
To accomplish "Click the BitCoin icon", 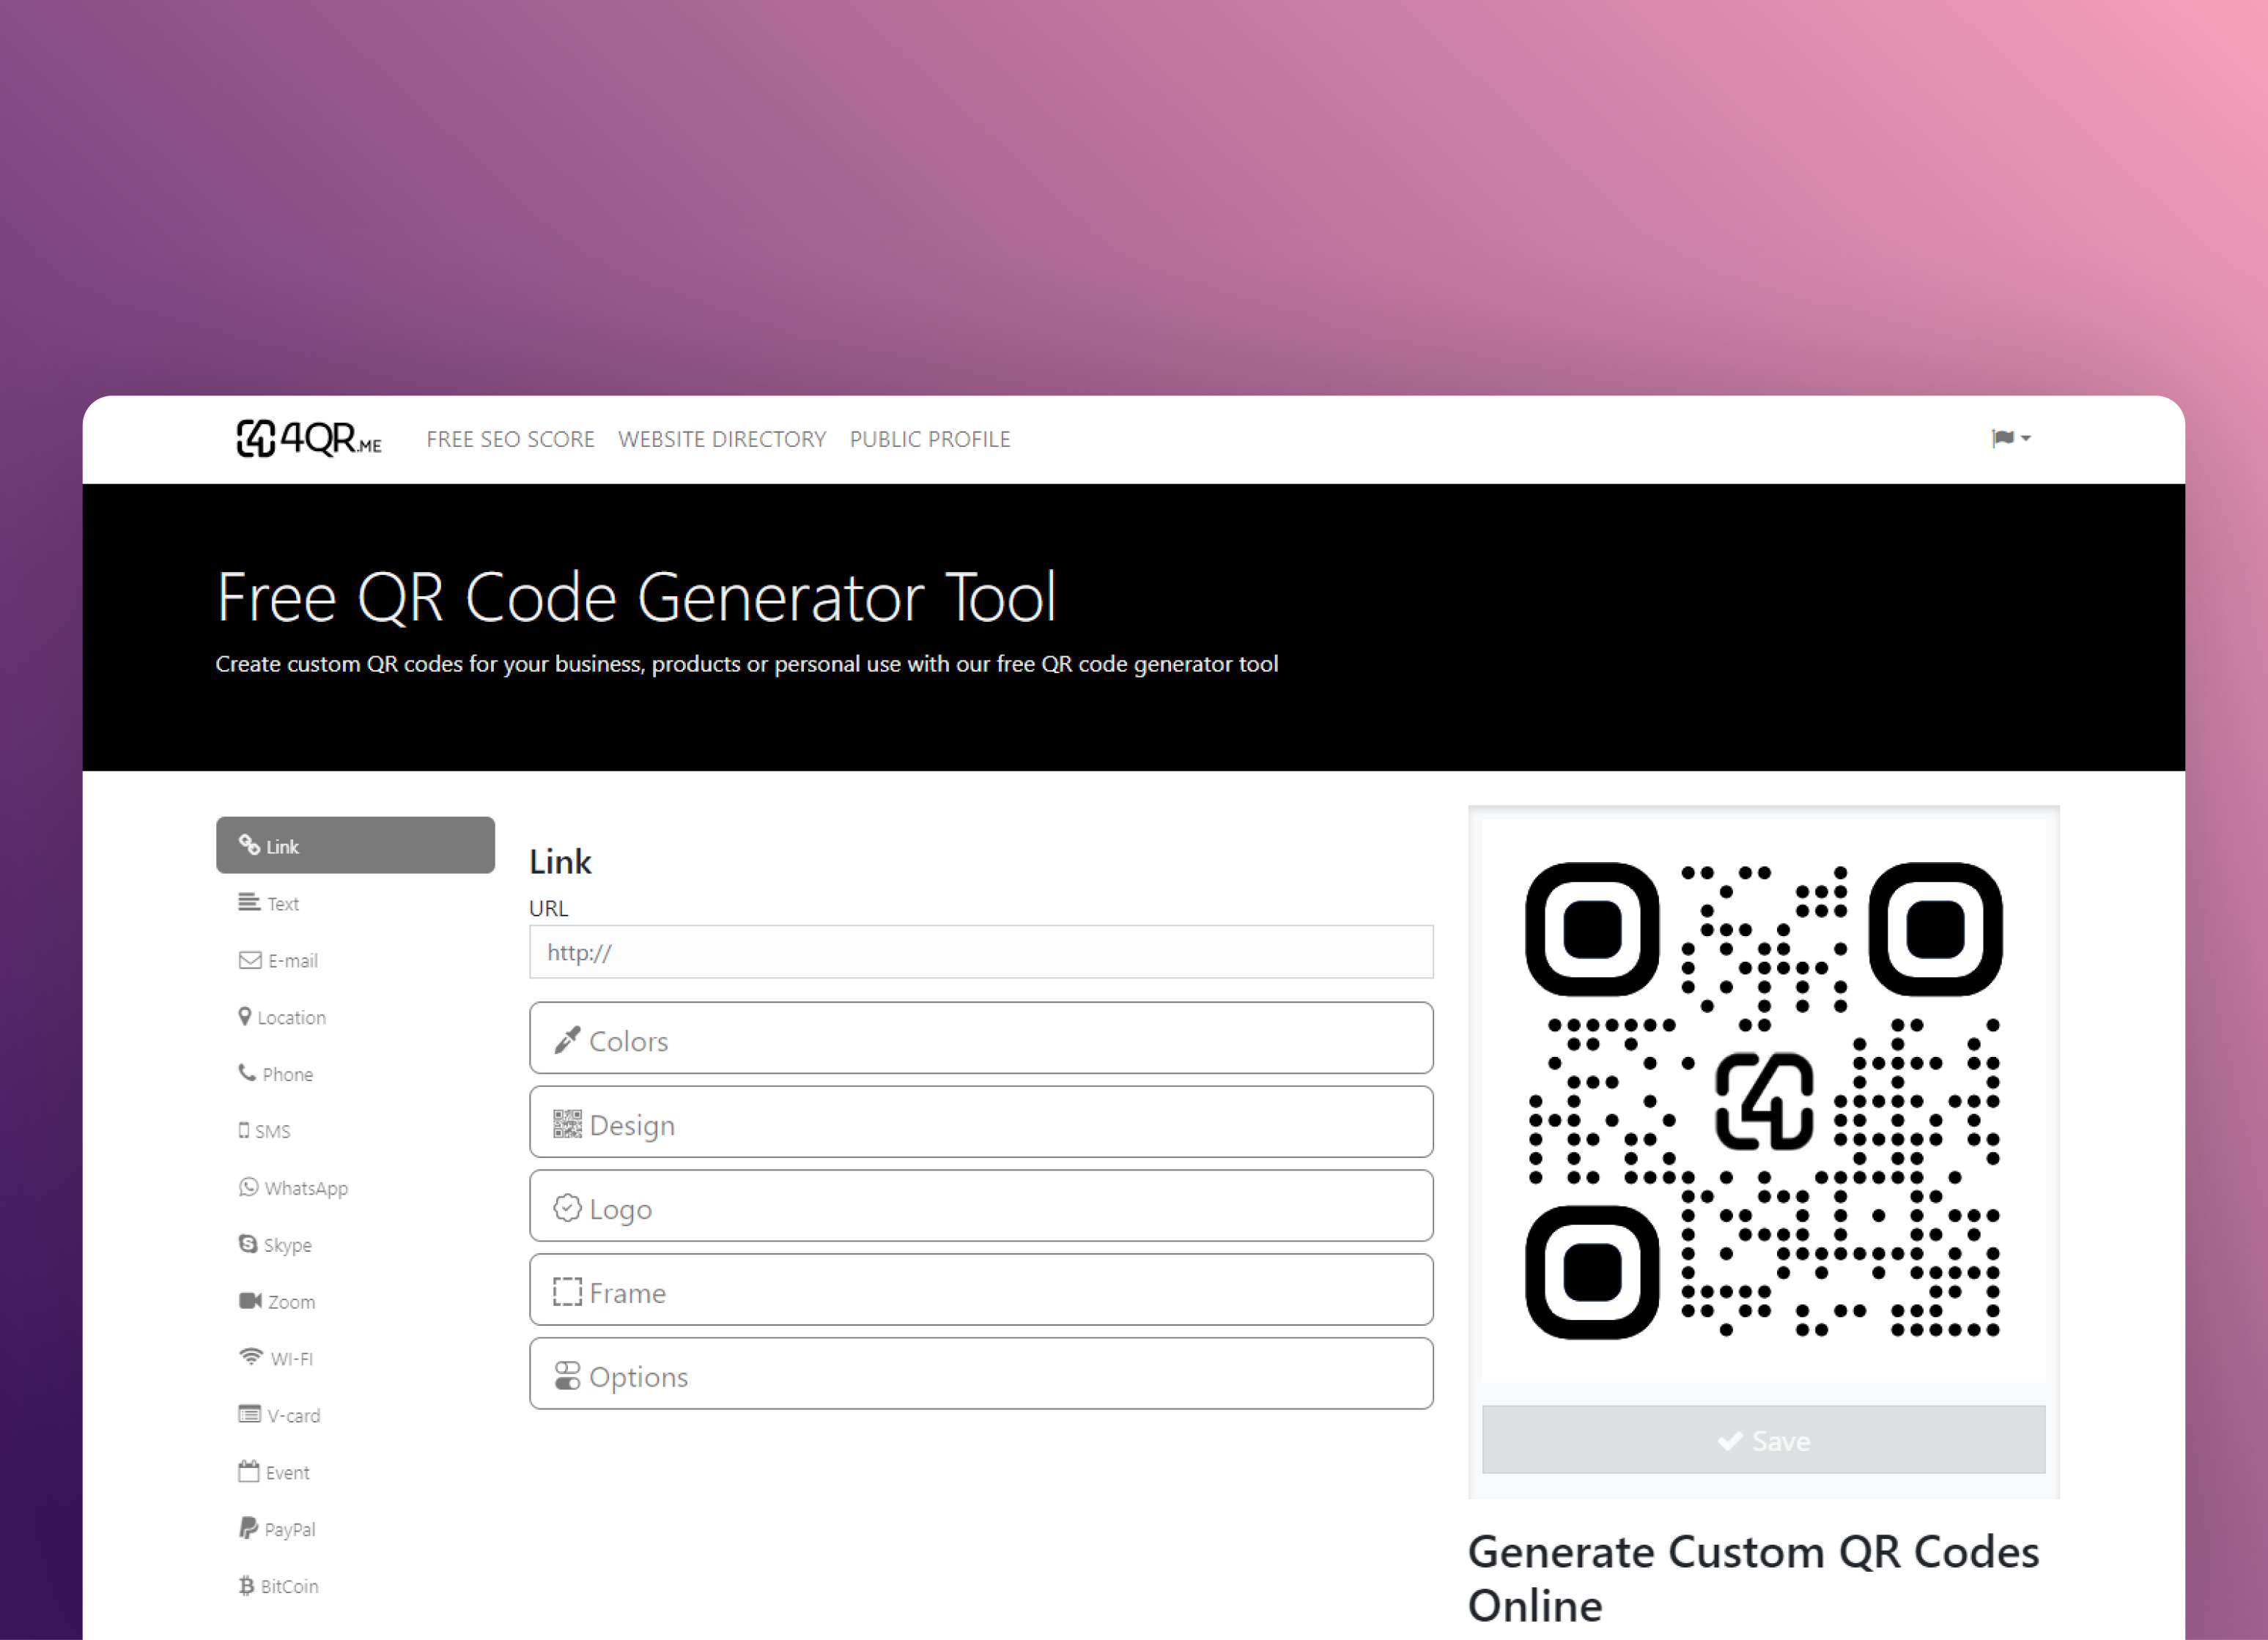I will [246, 1586].
